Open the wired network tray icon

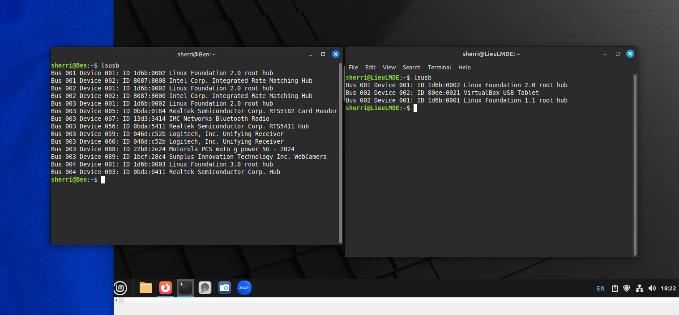tap(640, 289)
